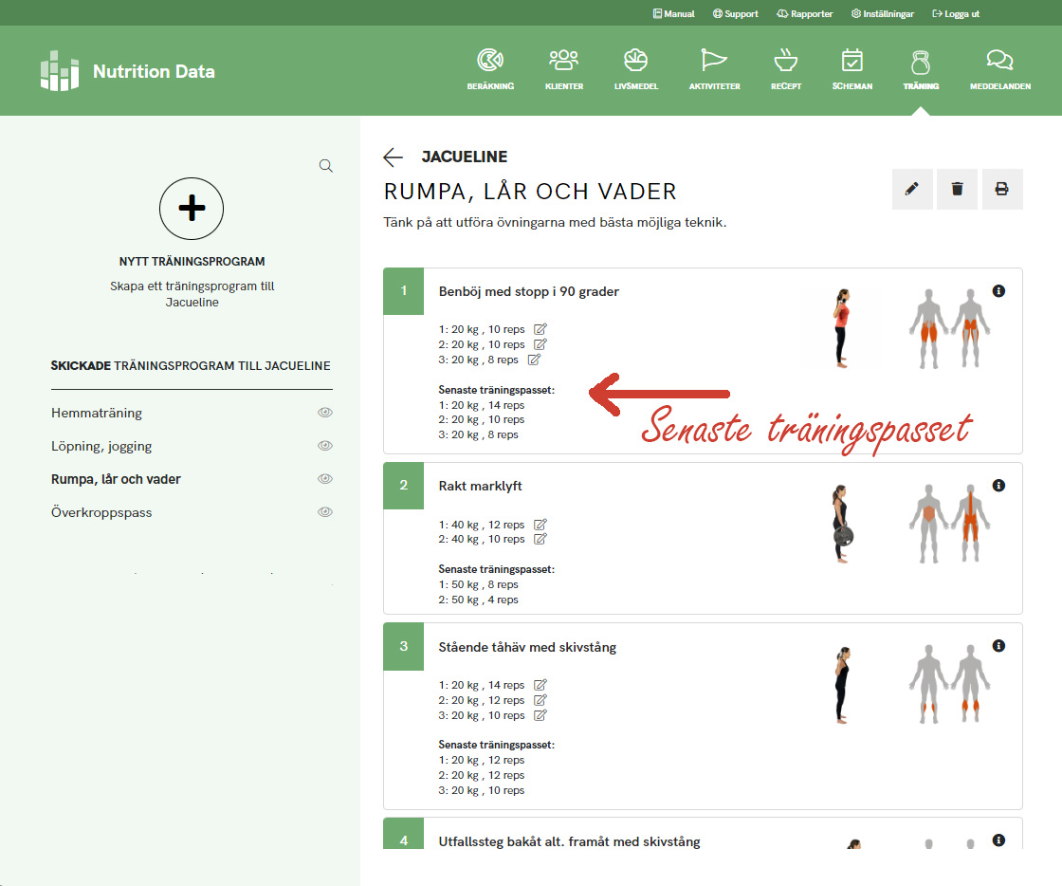The height and width of the screenshot is (886, 1062).
Task: Toggle visibility eye for Hemmaträning
Action: (325, 413)
